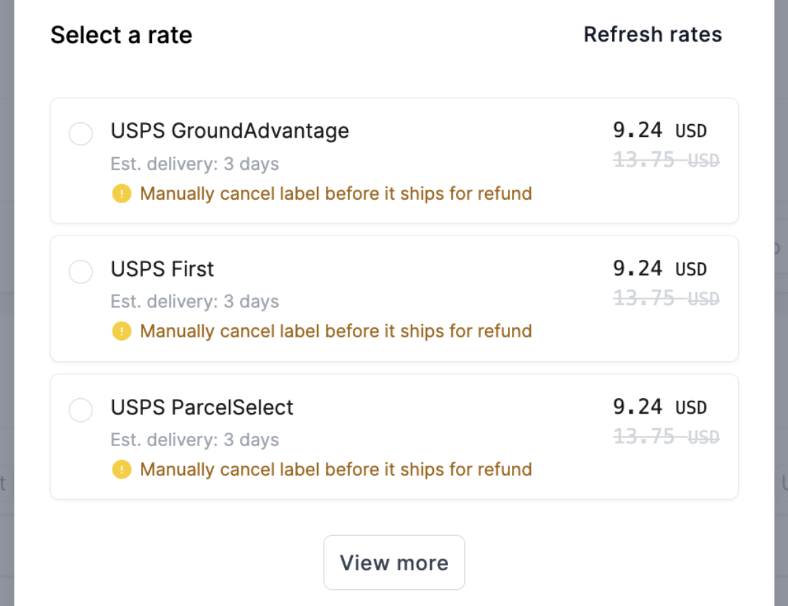Select the USPS First radio button
This screenshot has width=788, height=606.
pos(80,272)
